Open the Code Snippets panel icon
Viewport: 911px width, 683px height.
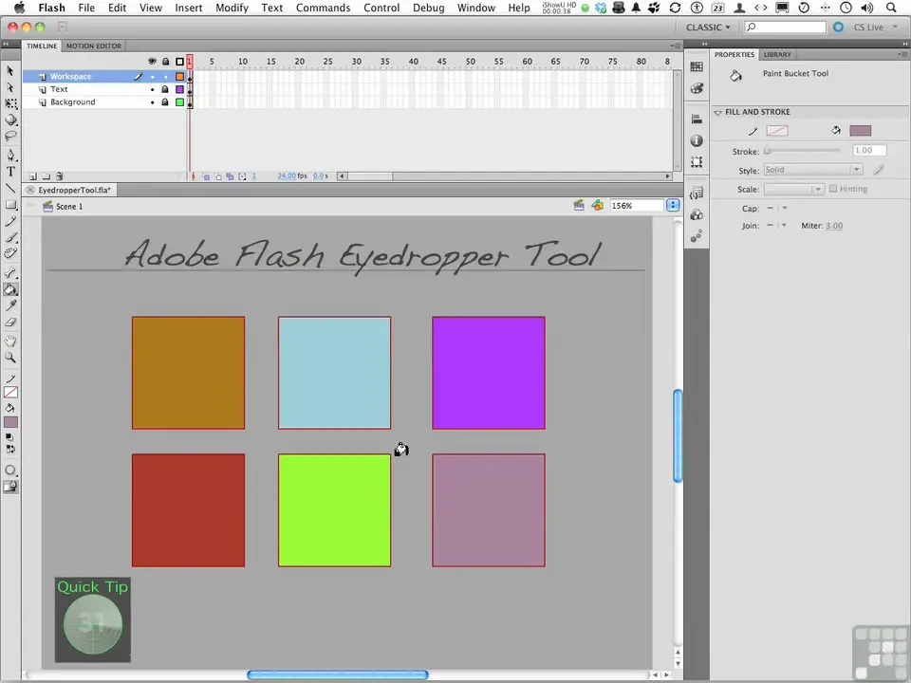pos(697,194)
